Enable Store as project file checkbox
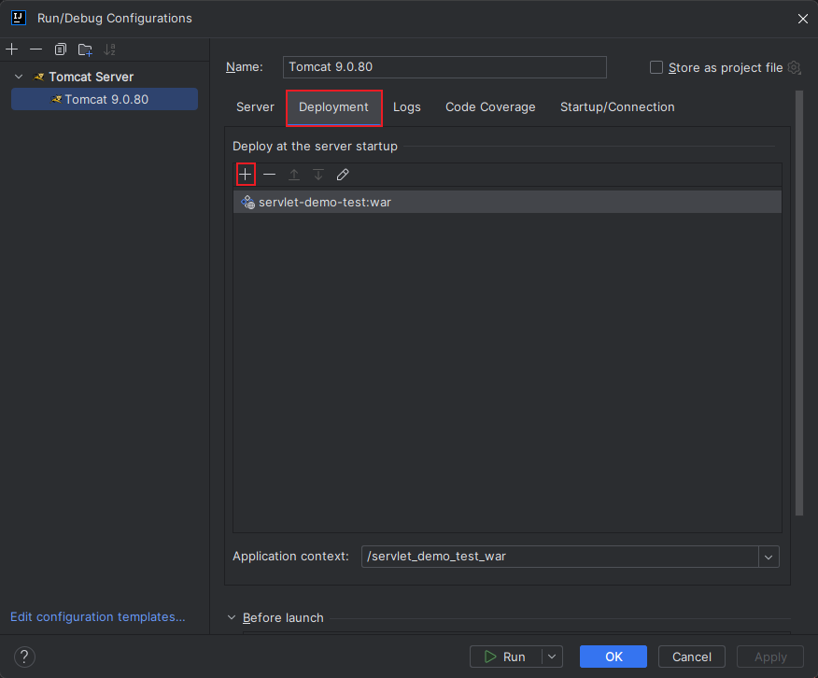The image size is (818, 678). pos(656,67)
